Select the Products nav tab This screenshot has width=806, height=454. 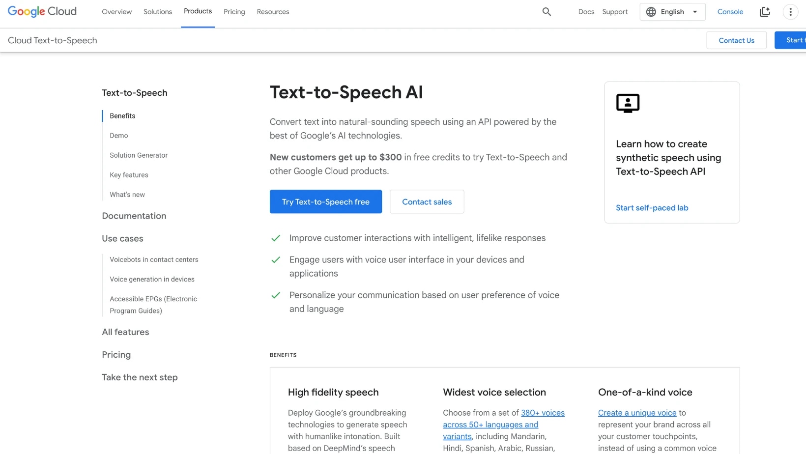tap(198, 11)
